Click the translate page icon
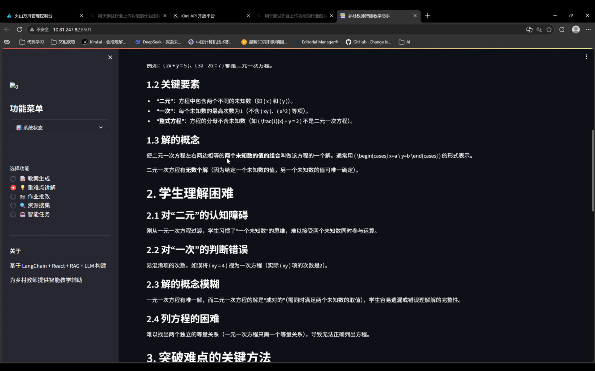This screenshot has height=371, width=595. 539,29
